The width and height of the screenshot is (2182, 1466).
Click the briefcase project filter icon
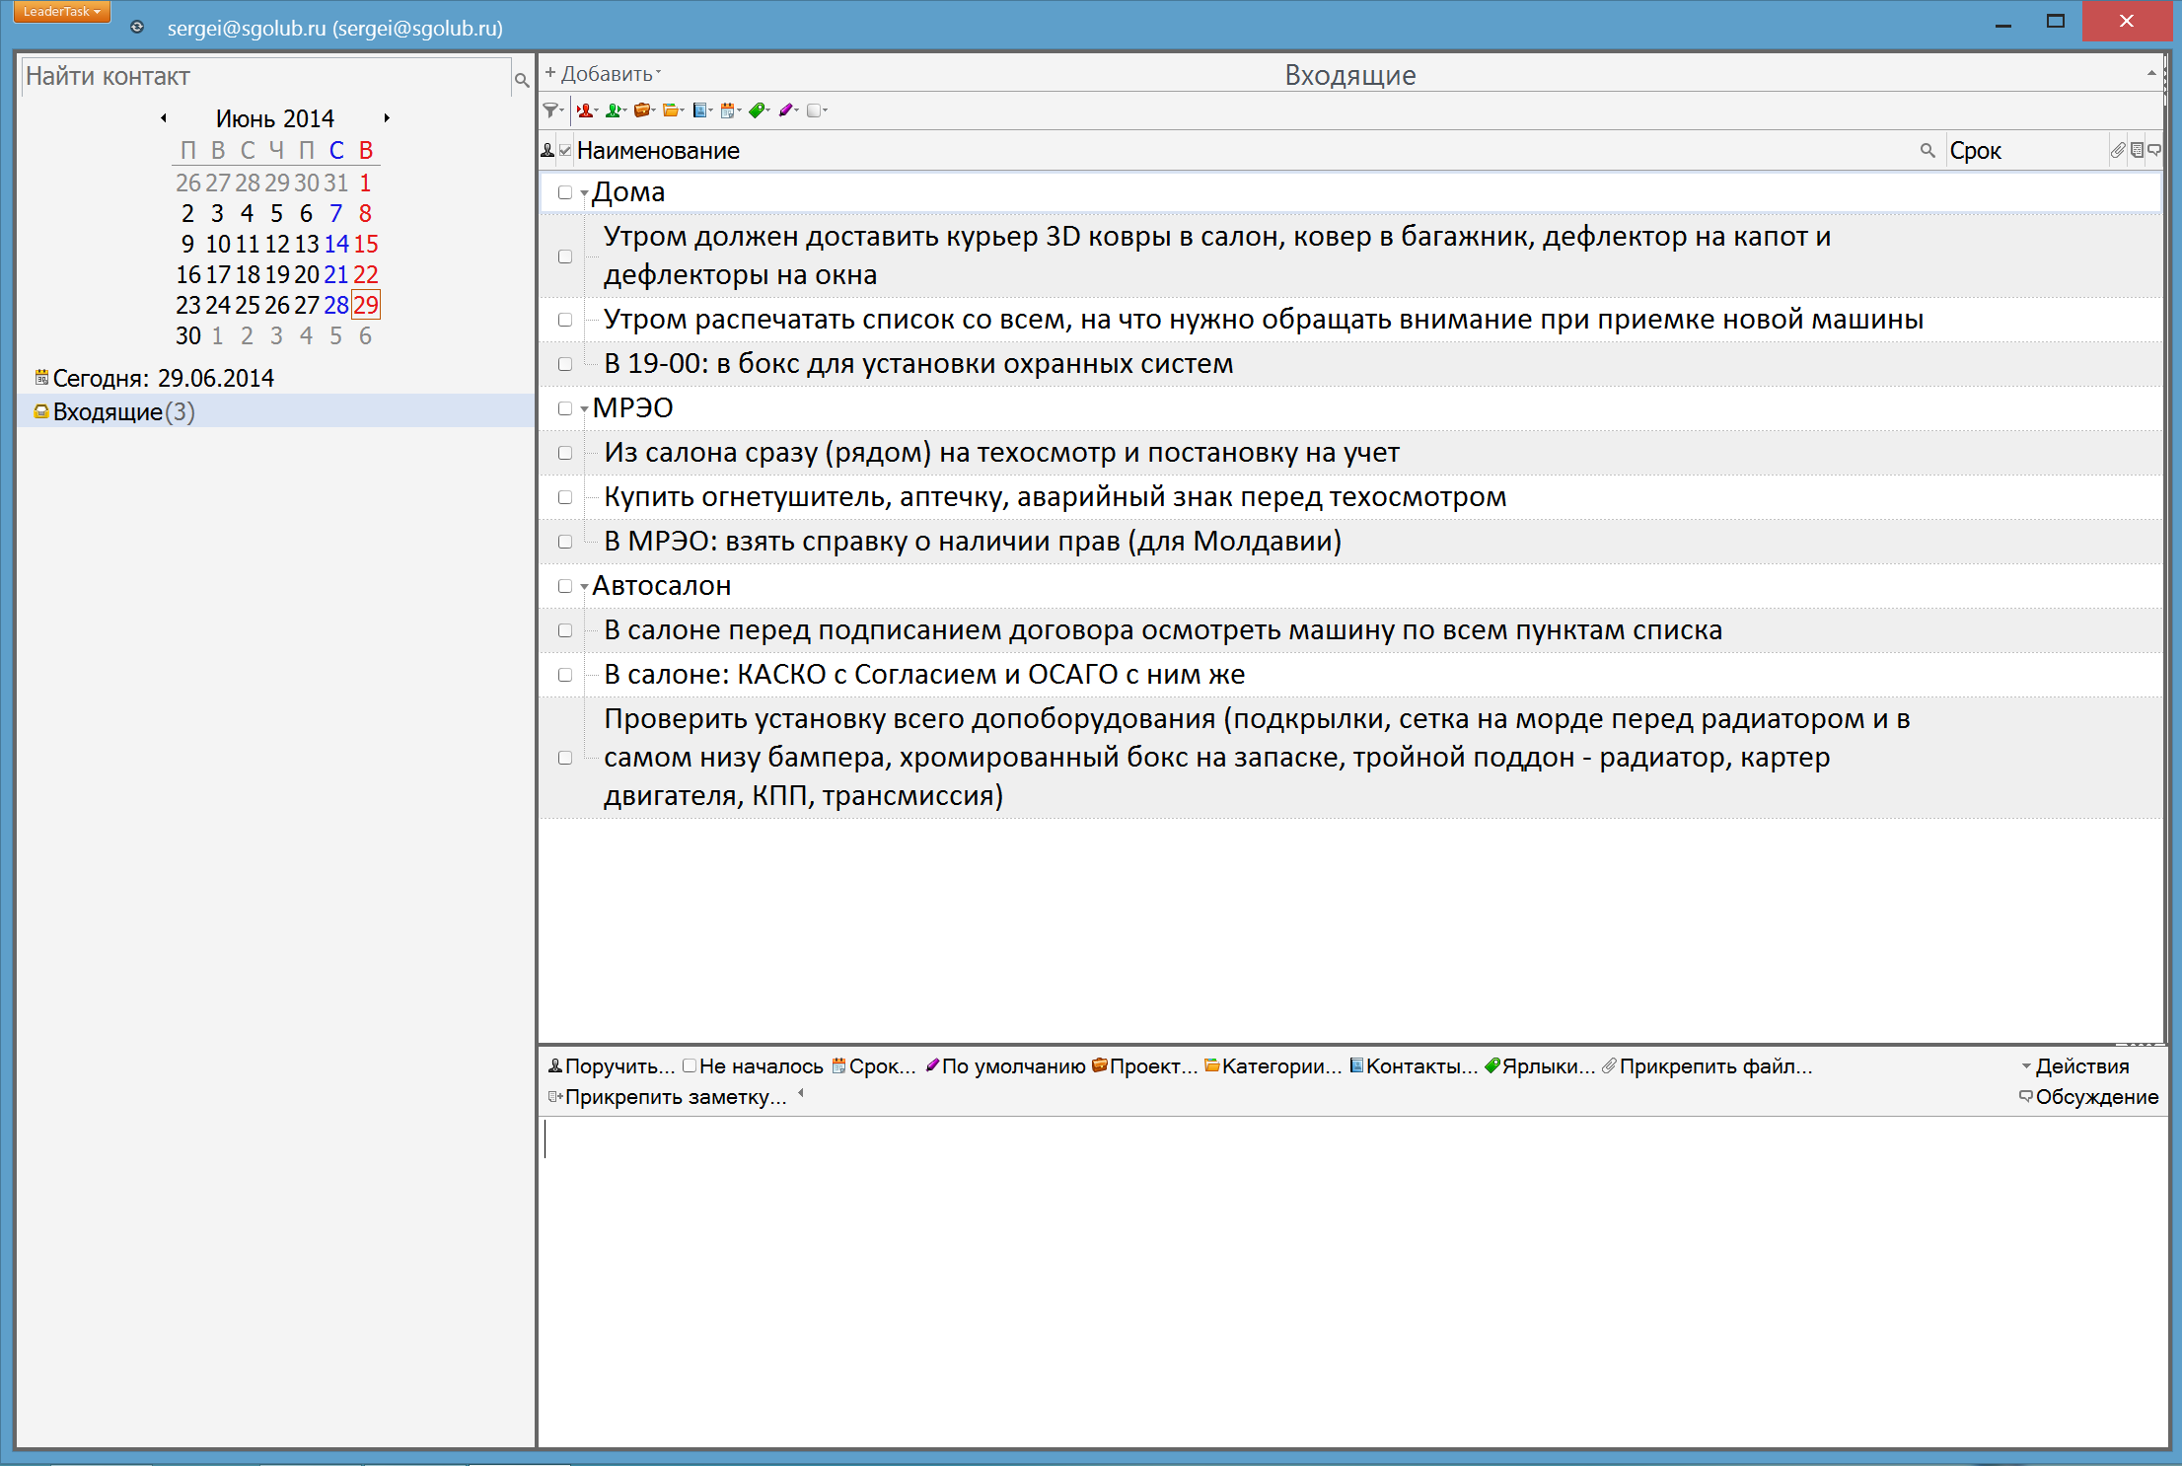(642, 110)
